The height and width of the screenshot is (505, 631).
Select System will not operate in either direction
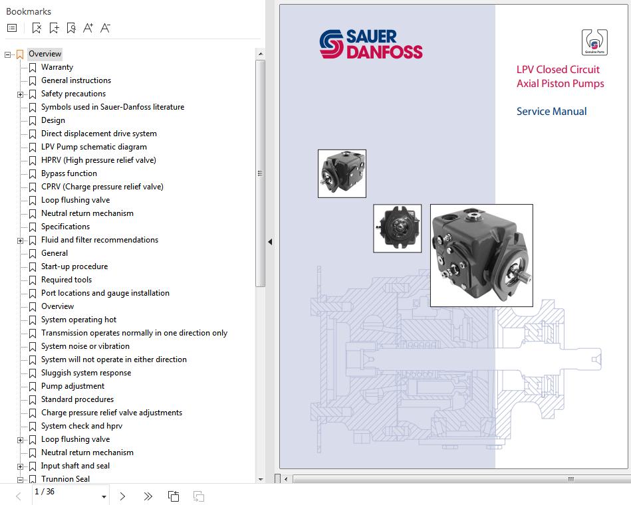point(114,359)
